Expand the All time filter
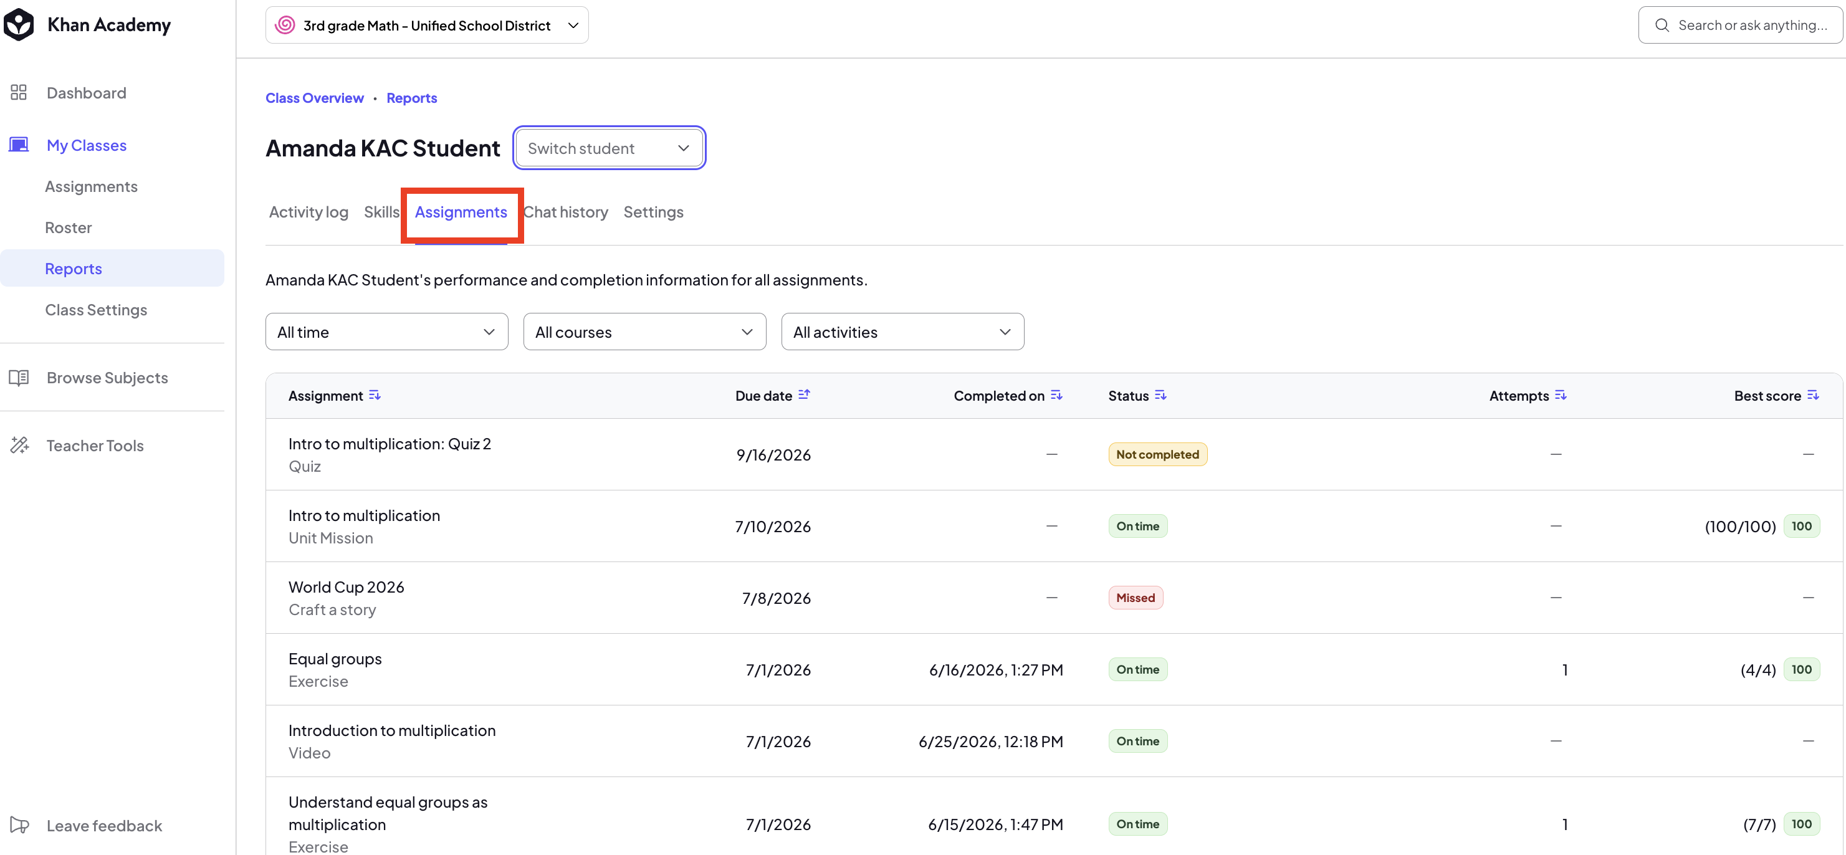 (387, 332)
